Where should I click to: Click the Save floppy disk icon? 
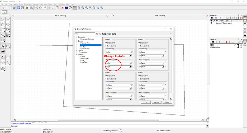click(19, 8)
